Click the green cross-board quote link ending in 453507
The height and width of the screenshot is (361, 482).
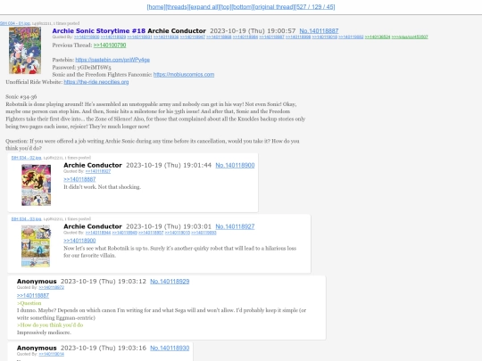tap(410, 37)
